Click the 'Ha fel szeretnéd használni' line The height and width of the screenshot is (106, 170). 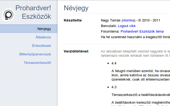point(135,37)
